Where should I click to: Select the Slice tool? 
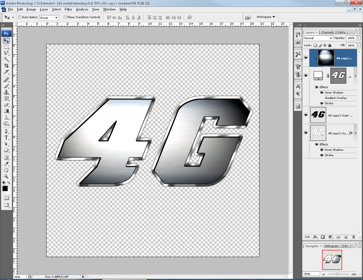coord(6,72)
